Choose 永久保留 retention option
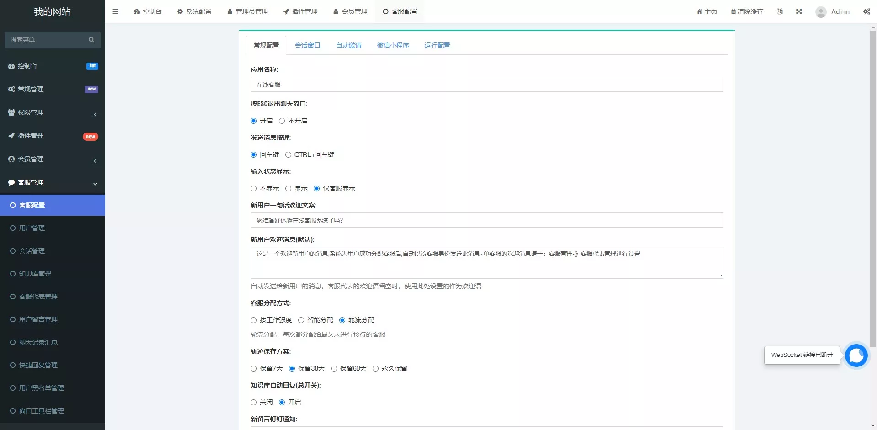Image resolution: width=877 pixels, height=430 pixels. click(376, 369)
